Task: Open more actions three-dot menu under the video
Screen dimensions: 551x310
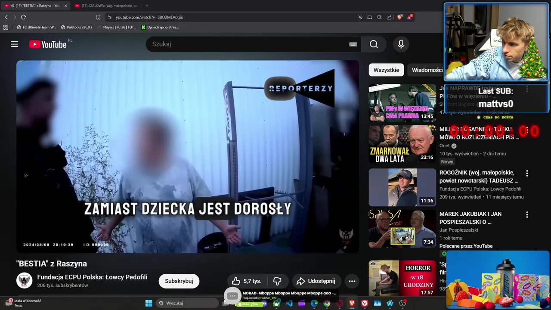Action: point(352,281)
